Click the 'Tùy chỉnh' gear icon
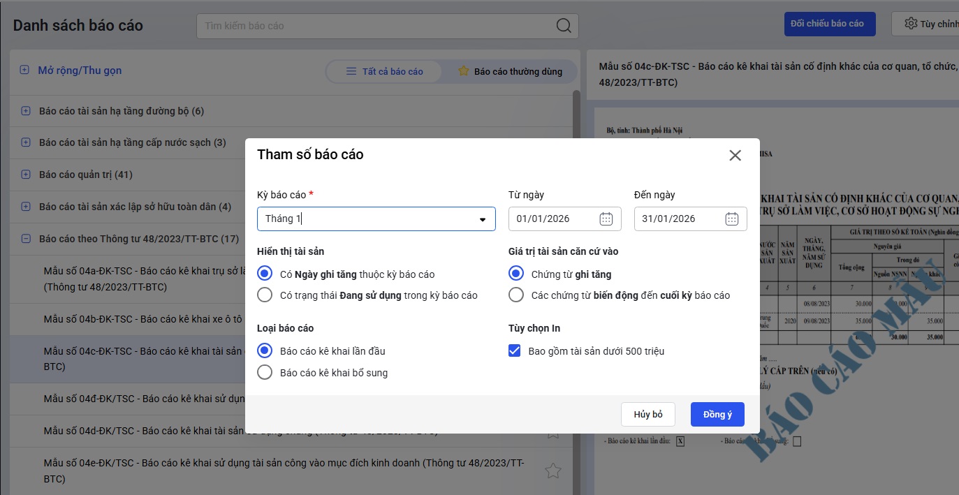Image resolution: width=959 pixels, height=495 pixels. point(911,24)
